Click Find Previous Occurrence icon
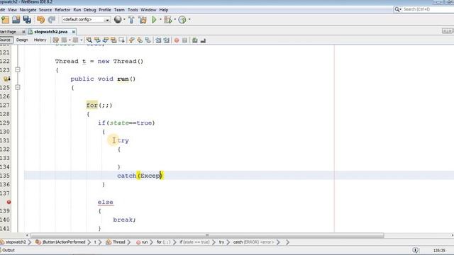The width and height of the screenshot is (454, 255). tap(97, 40)
